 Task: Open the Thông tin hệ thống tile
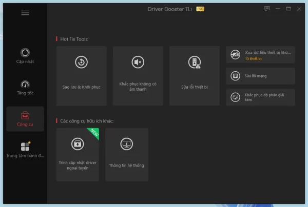click(127, 155)
